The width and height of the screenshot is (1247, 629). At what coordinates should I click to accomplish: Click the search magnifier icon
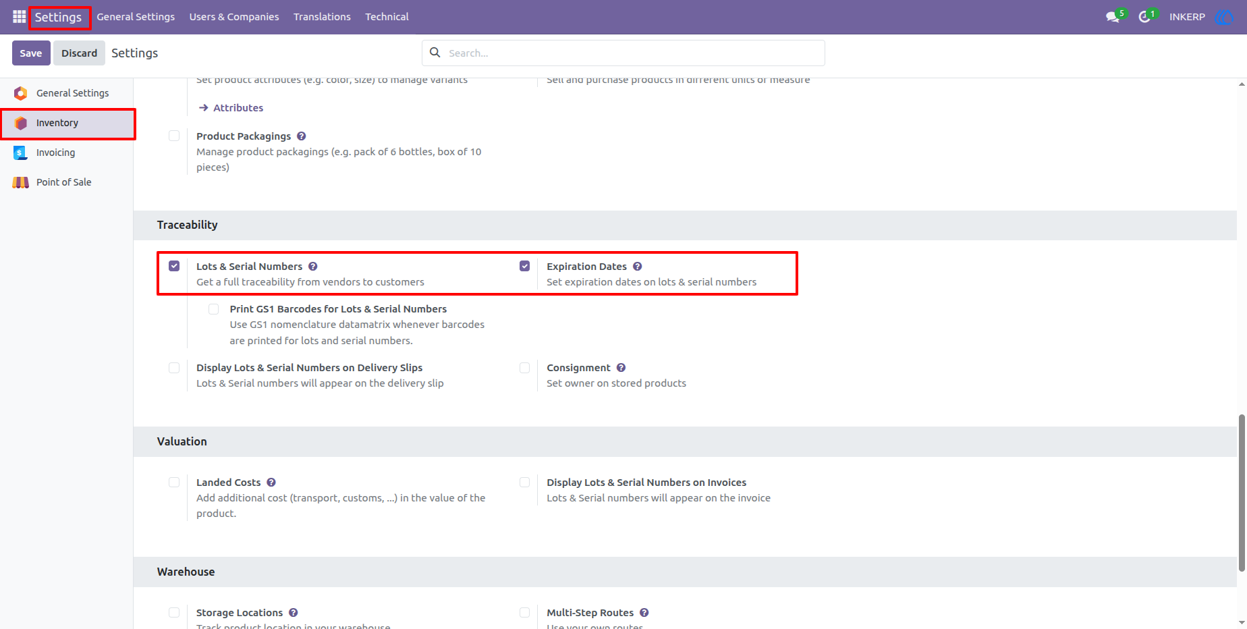pyautogui.click(x=435, y=53)
